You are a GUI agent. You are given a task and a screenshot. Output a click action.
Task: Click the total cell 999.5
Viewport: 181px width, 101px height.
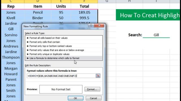pyautogui.click(x=84, y=18)
